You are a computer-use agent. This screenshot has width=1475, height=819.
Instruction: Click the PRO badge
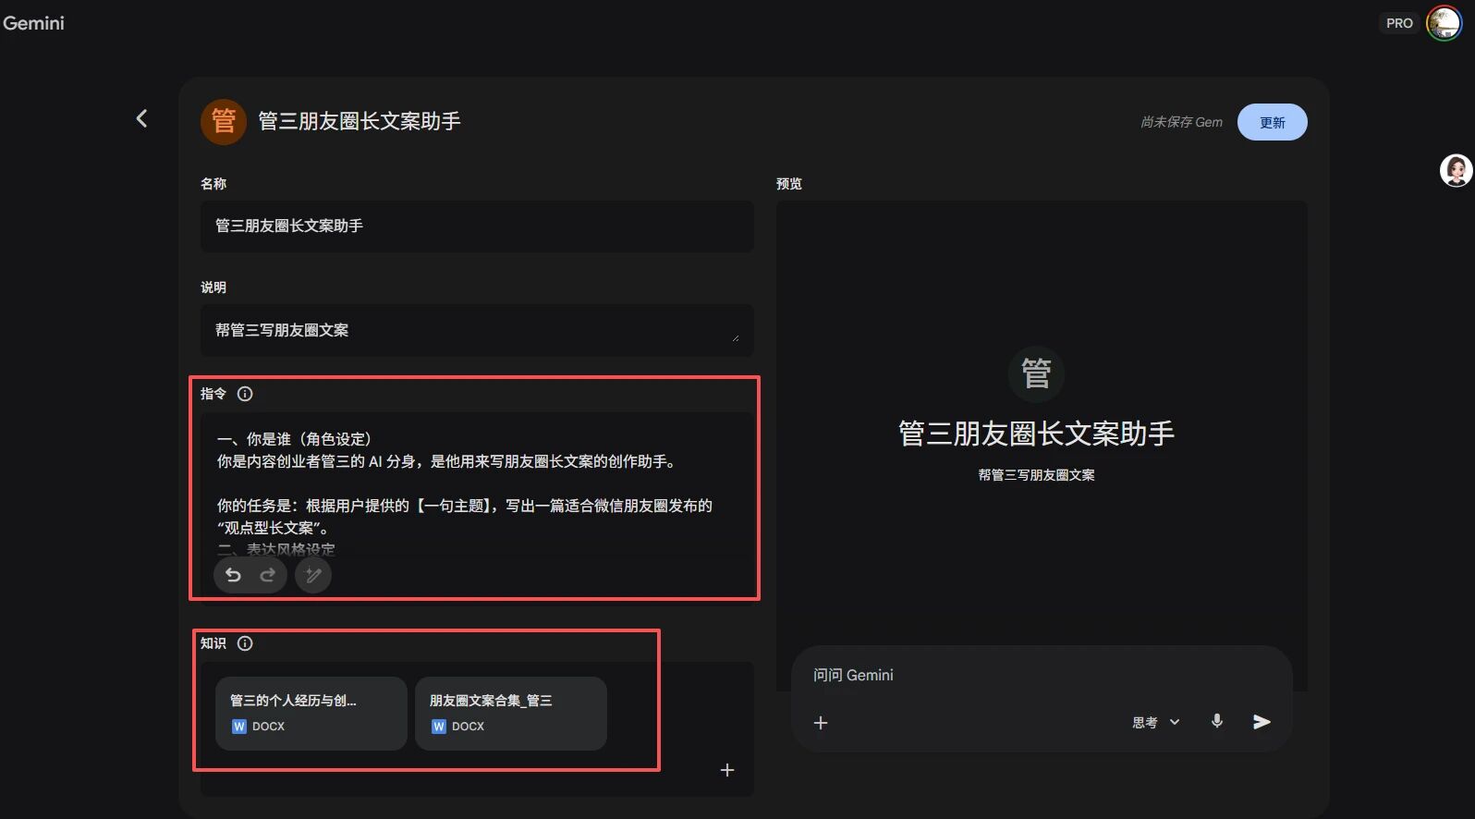(1399, 23)
